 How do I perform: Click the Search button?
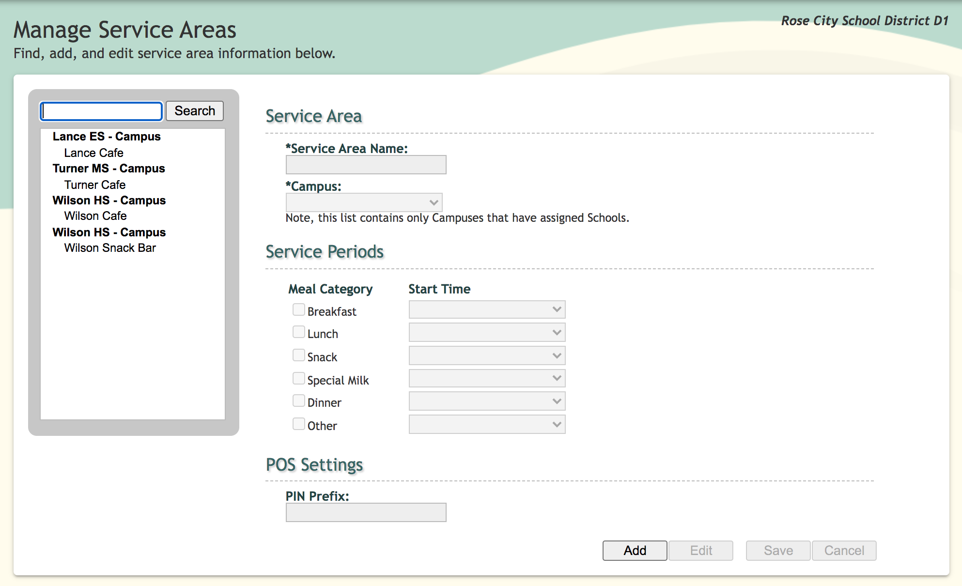(x=195, y=111)
